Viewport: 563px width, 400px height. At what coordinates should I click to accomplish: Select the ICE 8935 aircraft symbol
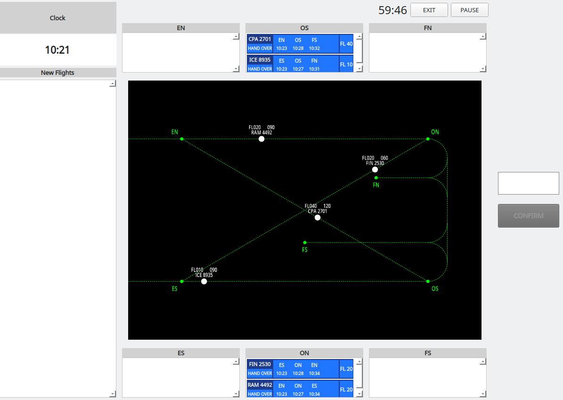pos(204,281)
